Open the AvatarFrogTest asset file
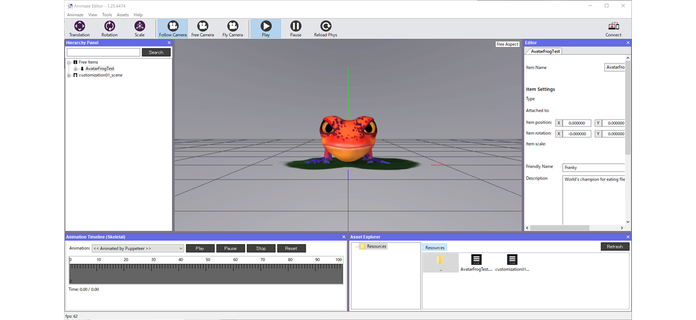The image size is (696, 320). pos(476,262)
